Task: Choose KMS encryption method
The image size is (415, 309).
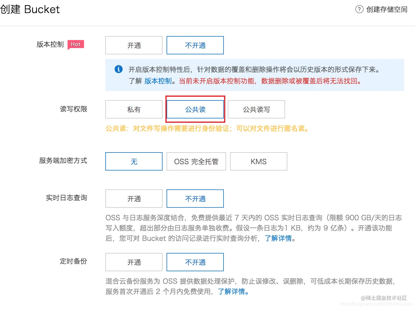Action: pyautogui.click(x=258, y=161)
